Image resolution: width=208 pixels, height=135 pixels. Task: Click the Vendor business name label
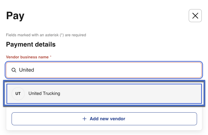[x=27, y=57]
